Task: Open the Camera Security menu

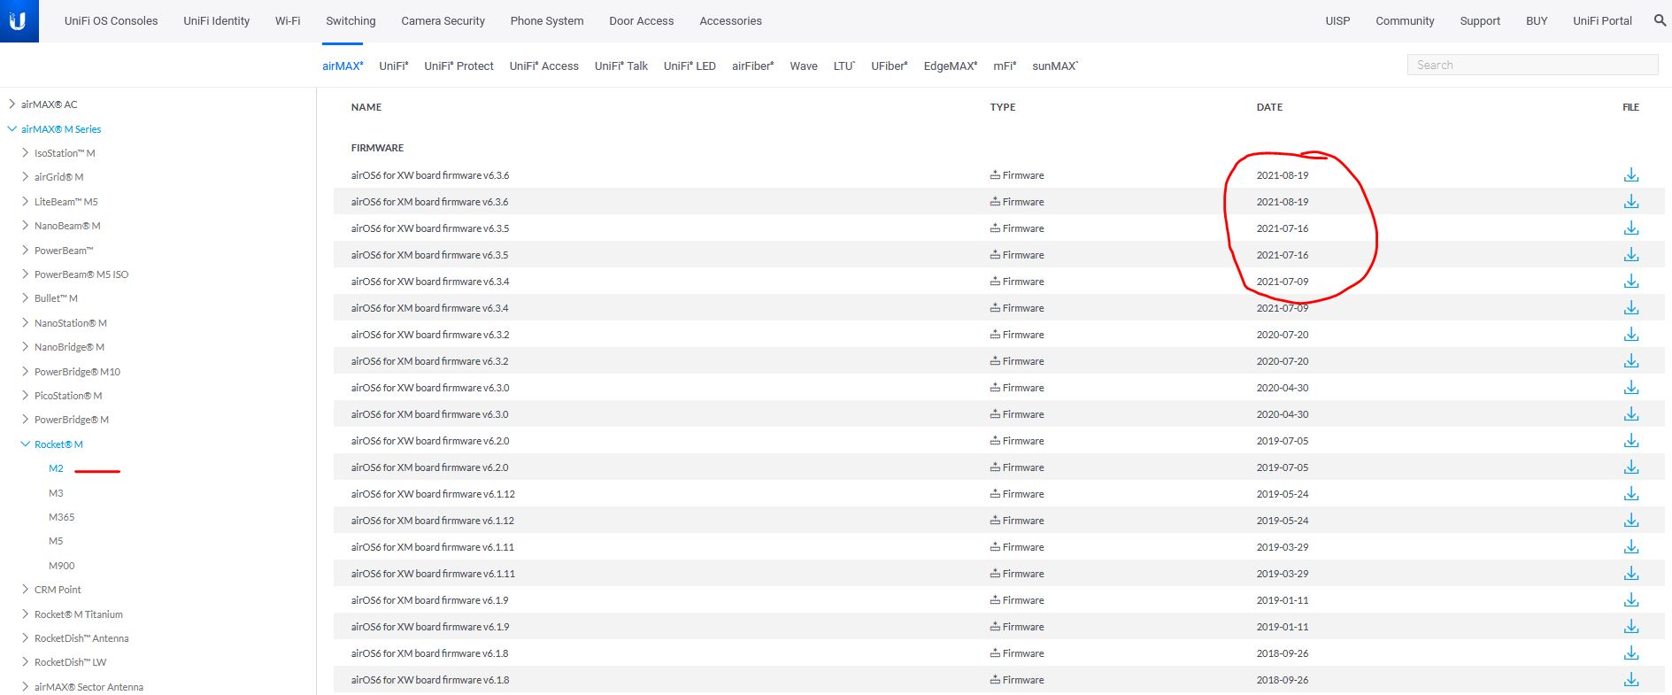Action: (443, 20)
